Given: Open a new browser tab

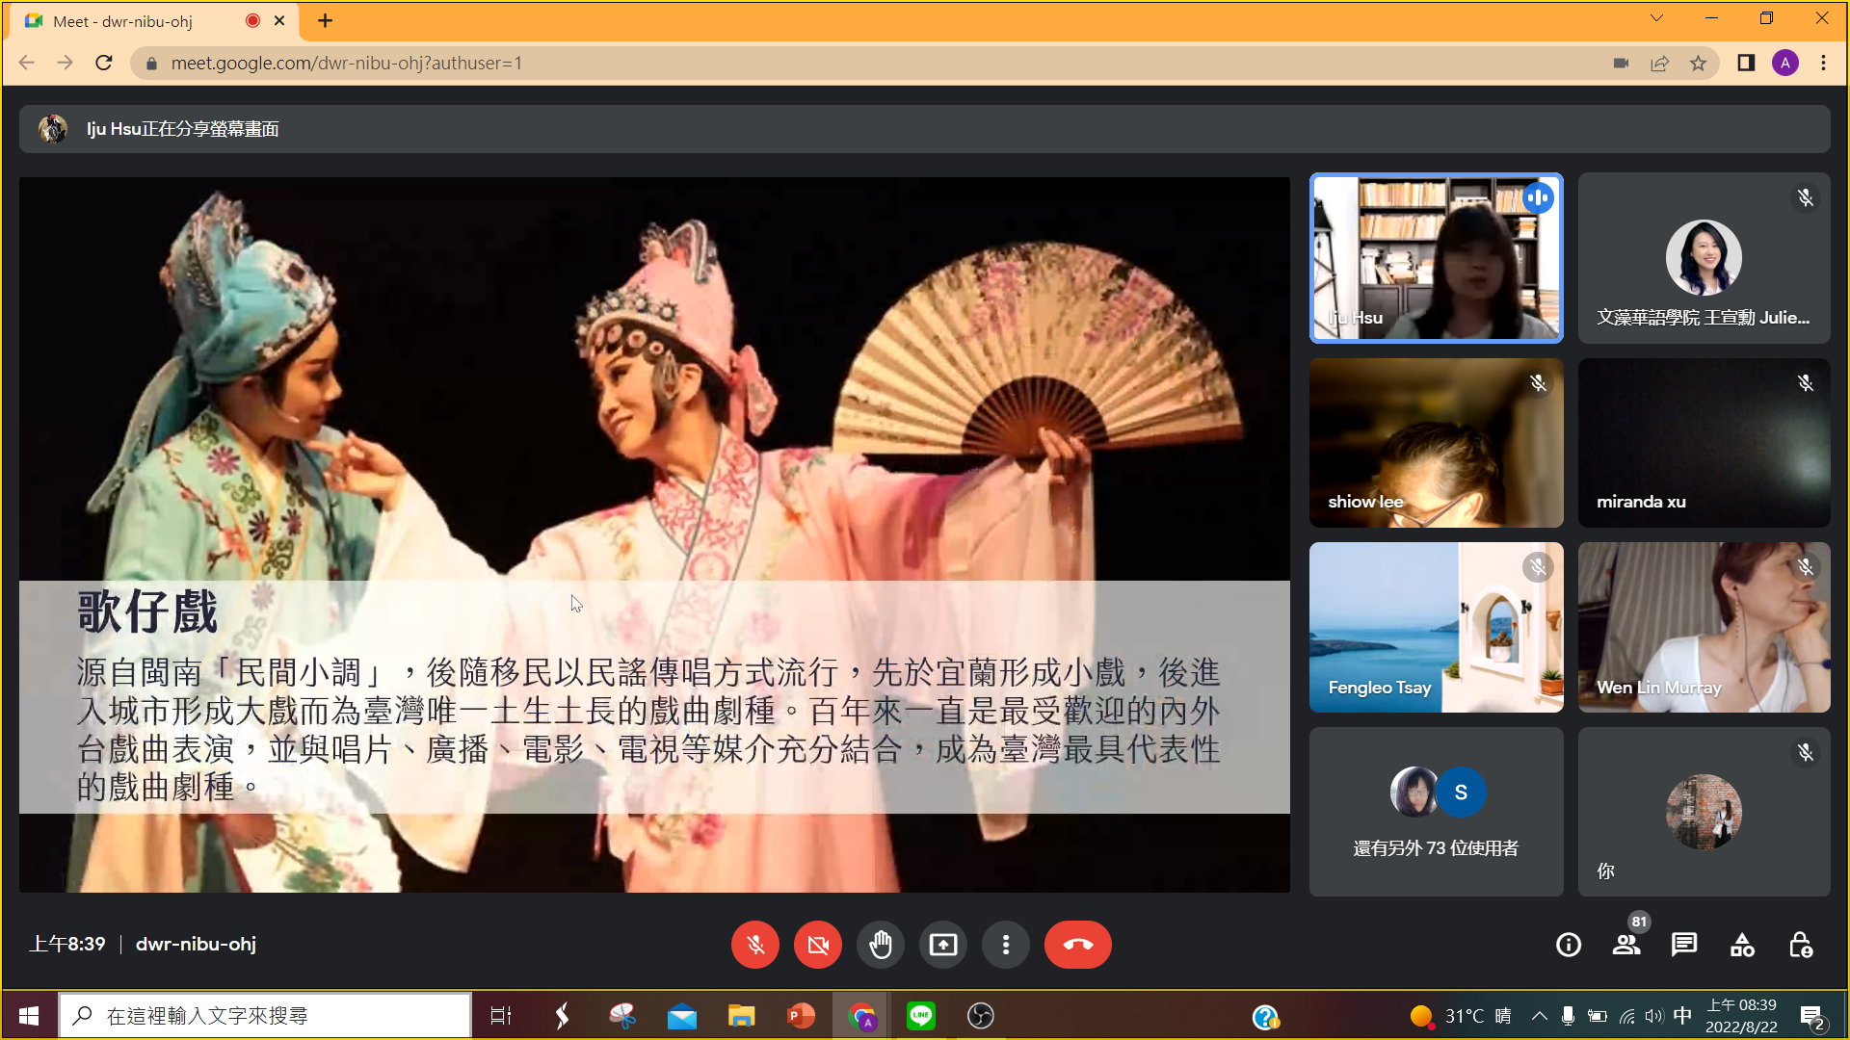Looking at the screenshot, I should click(x=324, y=20).
